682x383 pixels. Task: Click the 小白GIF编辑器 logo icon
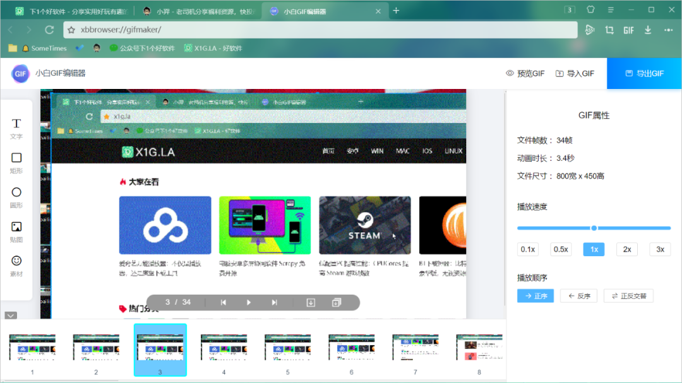point(20,73)
